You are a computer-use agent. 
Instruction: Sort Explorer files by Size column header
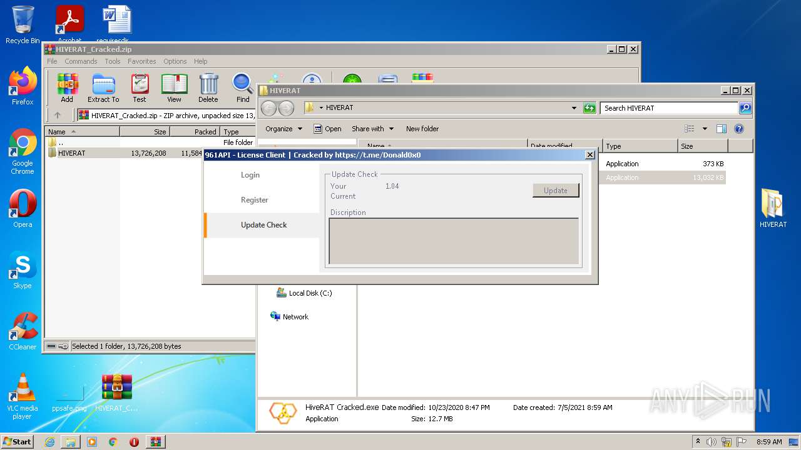pos(703,146)
